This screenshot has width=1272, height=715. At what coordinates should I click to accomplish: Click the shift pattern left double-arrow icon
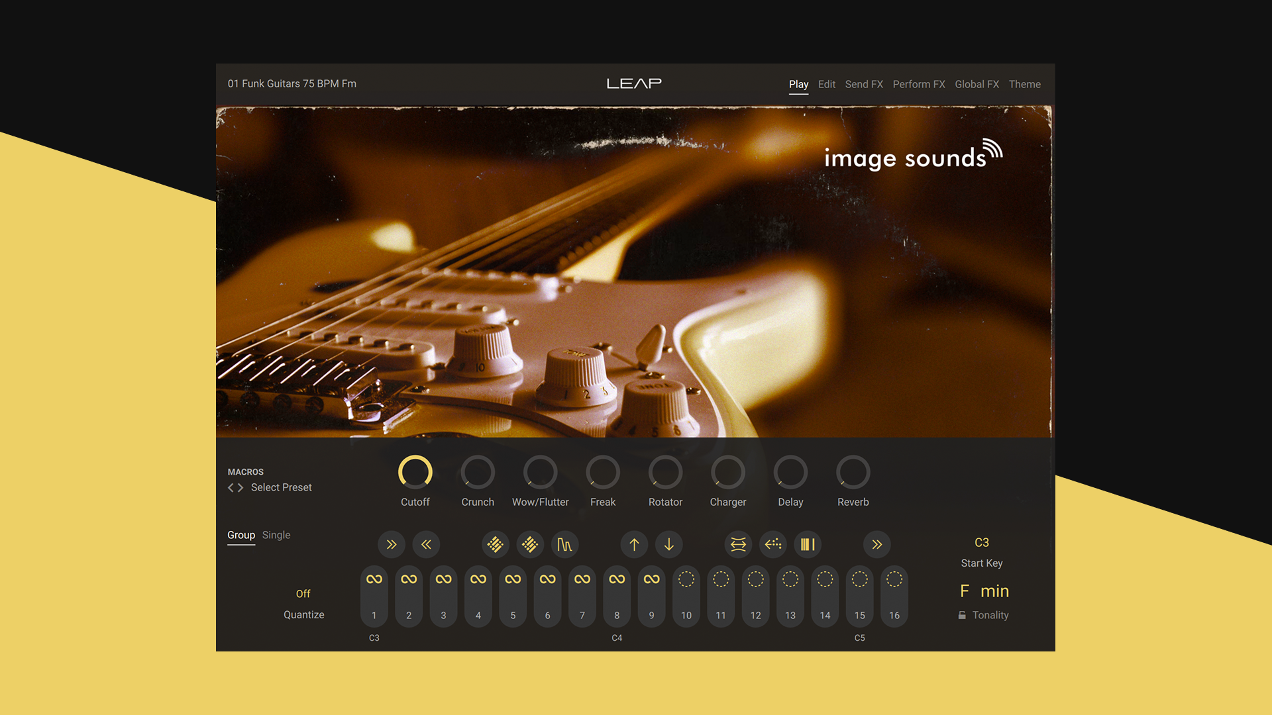[x=426, y=544]
